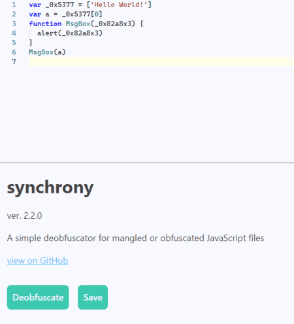Viewport: 294px width, 324px height.
Task: Select the function keyword on line 3
Action: [45, 24]
